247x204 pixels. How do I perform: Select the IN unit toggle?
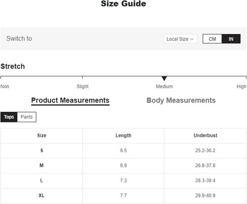(231, 39)
